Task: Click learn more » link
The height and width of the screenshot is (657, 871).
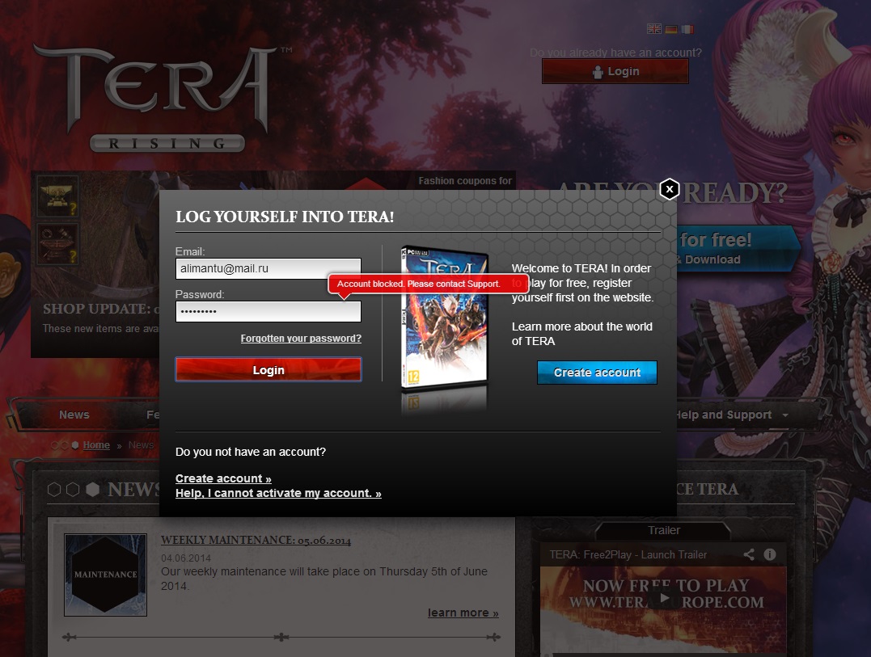Action: (463, 613)
